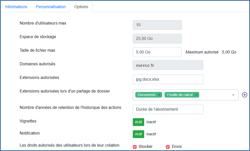Edit the Extensions autorisées field
This screenshot has width=250, height=151.
[x=168, y=79]
